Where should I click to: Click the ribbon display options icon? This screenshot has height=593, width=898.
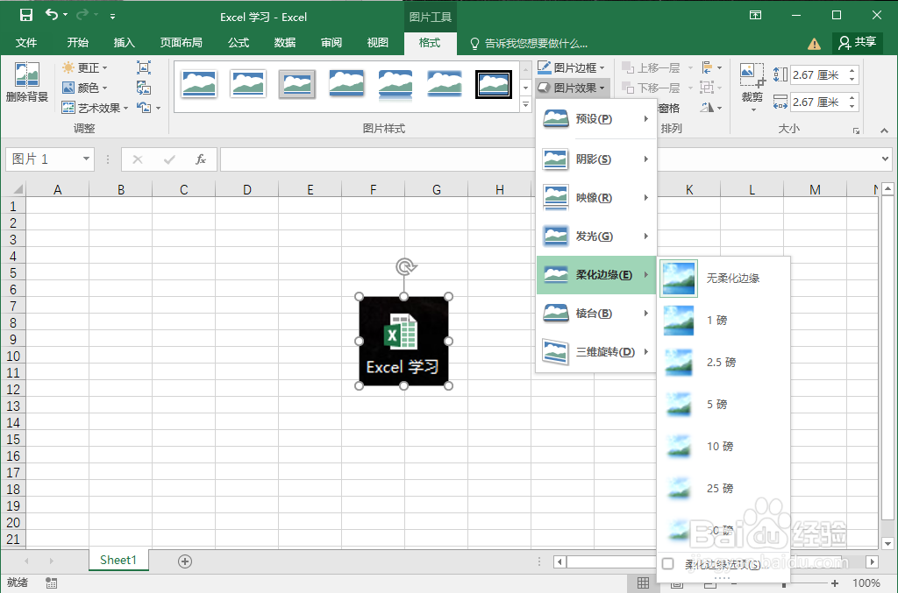pyautogui.click(x=755, y=16)
